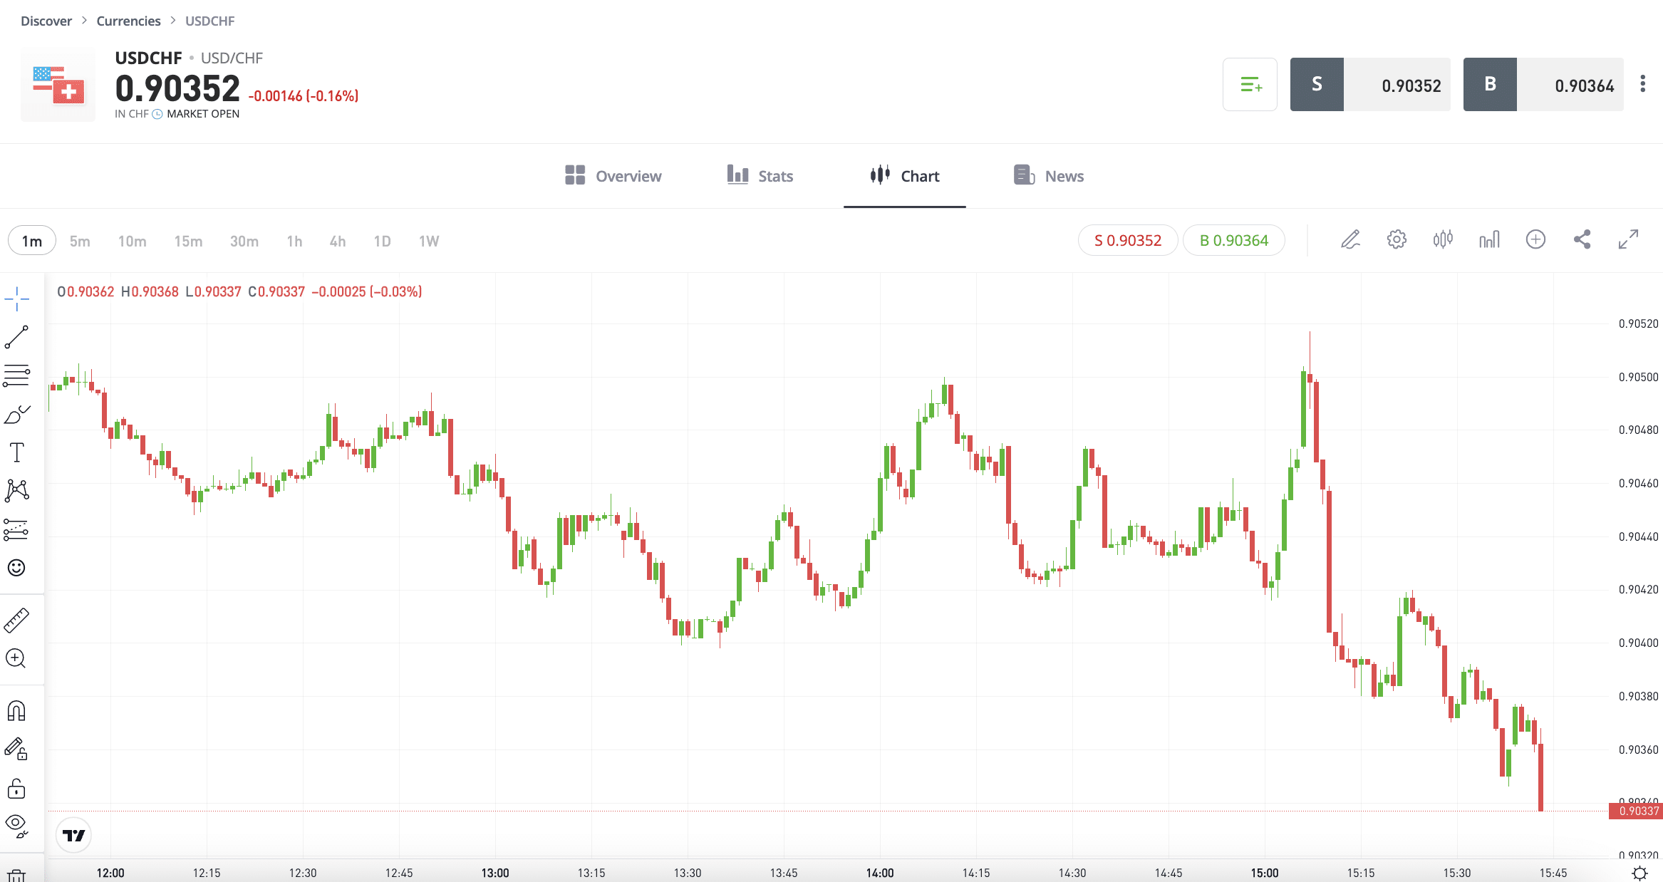Viewport: 1663px width, 882px height.
Task: Toggle lock all drawing tools
Action: coord(16,789)
